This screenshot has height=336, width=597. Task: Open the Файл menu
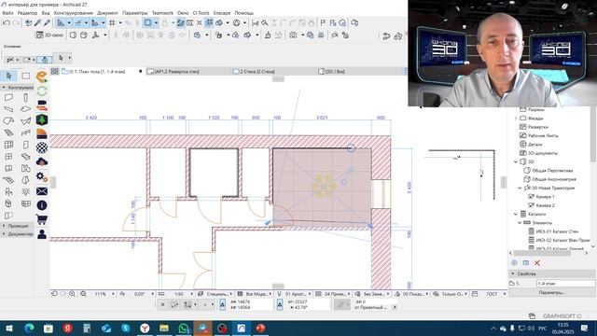7,13
